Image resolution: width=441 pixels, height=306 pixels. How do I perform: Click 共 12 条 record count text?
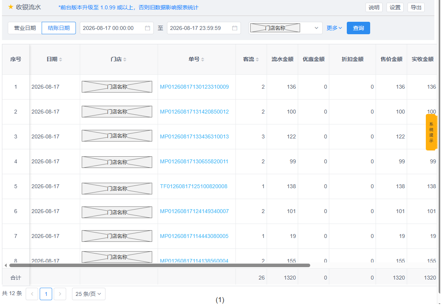point(12,293)
